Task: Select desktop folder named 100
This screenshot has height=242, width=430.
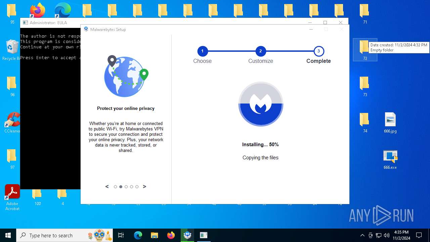Action: [x=38, y=198]
